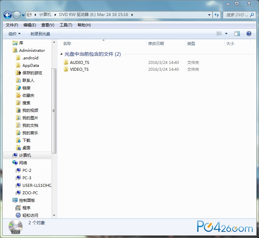Image resolution: width=259 pixels, height=238 pixels.
Task: Open network computer PC-2
Action: coord(23,171)
